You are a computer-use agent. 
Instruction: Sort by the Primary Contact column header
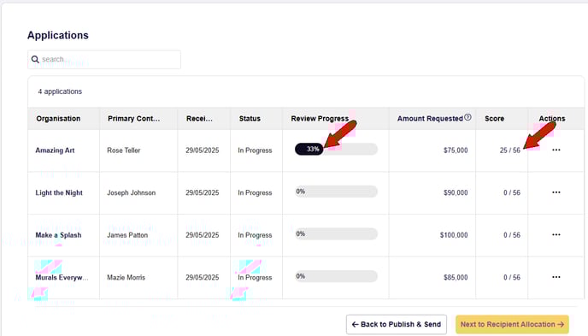(x=133, y=119)
